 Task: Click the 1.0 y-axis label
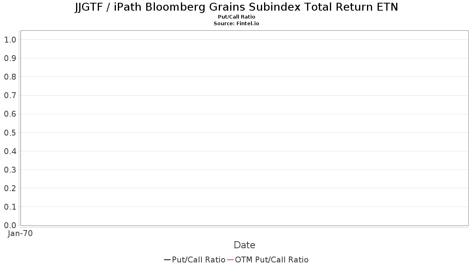pyautogui.click(x=10, y=40)
